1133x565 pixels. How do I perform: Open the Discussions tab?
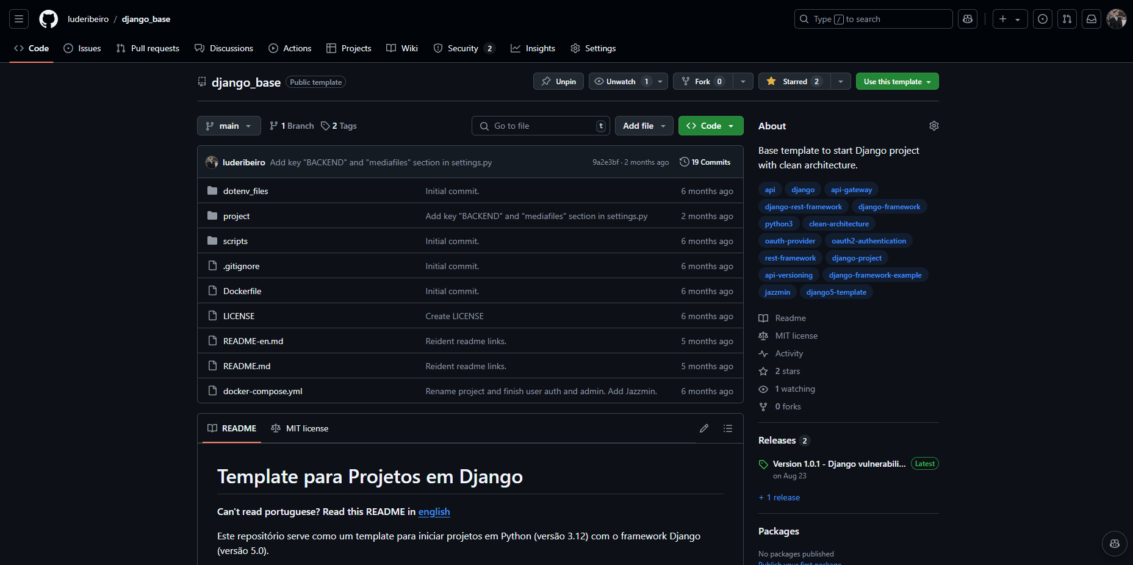pyautogui.click(x=224, y=48)
